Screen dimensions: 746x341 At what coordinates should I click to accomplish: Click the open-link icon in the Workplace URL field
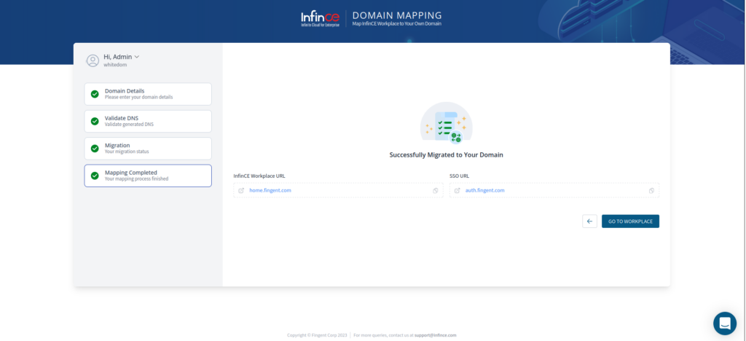coord(241,190)
